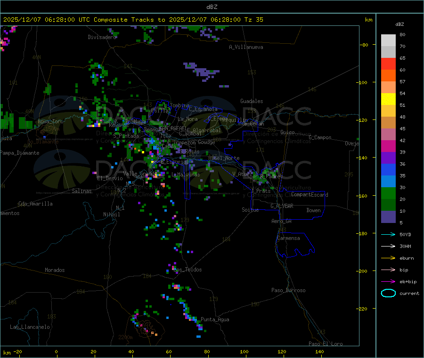Click the cyan 50YD arrow in legend
The width and height of the screenshot is (424, 358).
[x=388, y=234]
